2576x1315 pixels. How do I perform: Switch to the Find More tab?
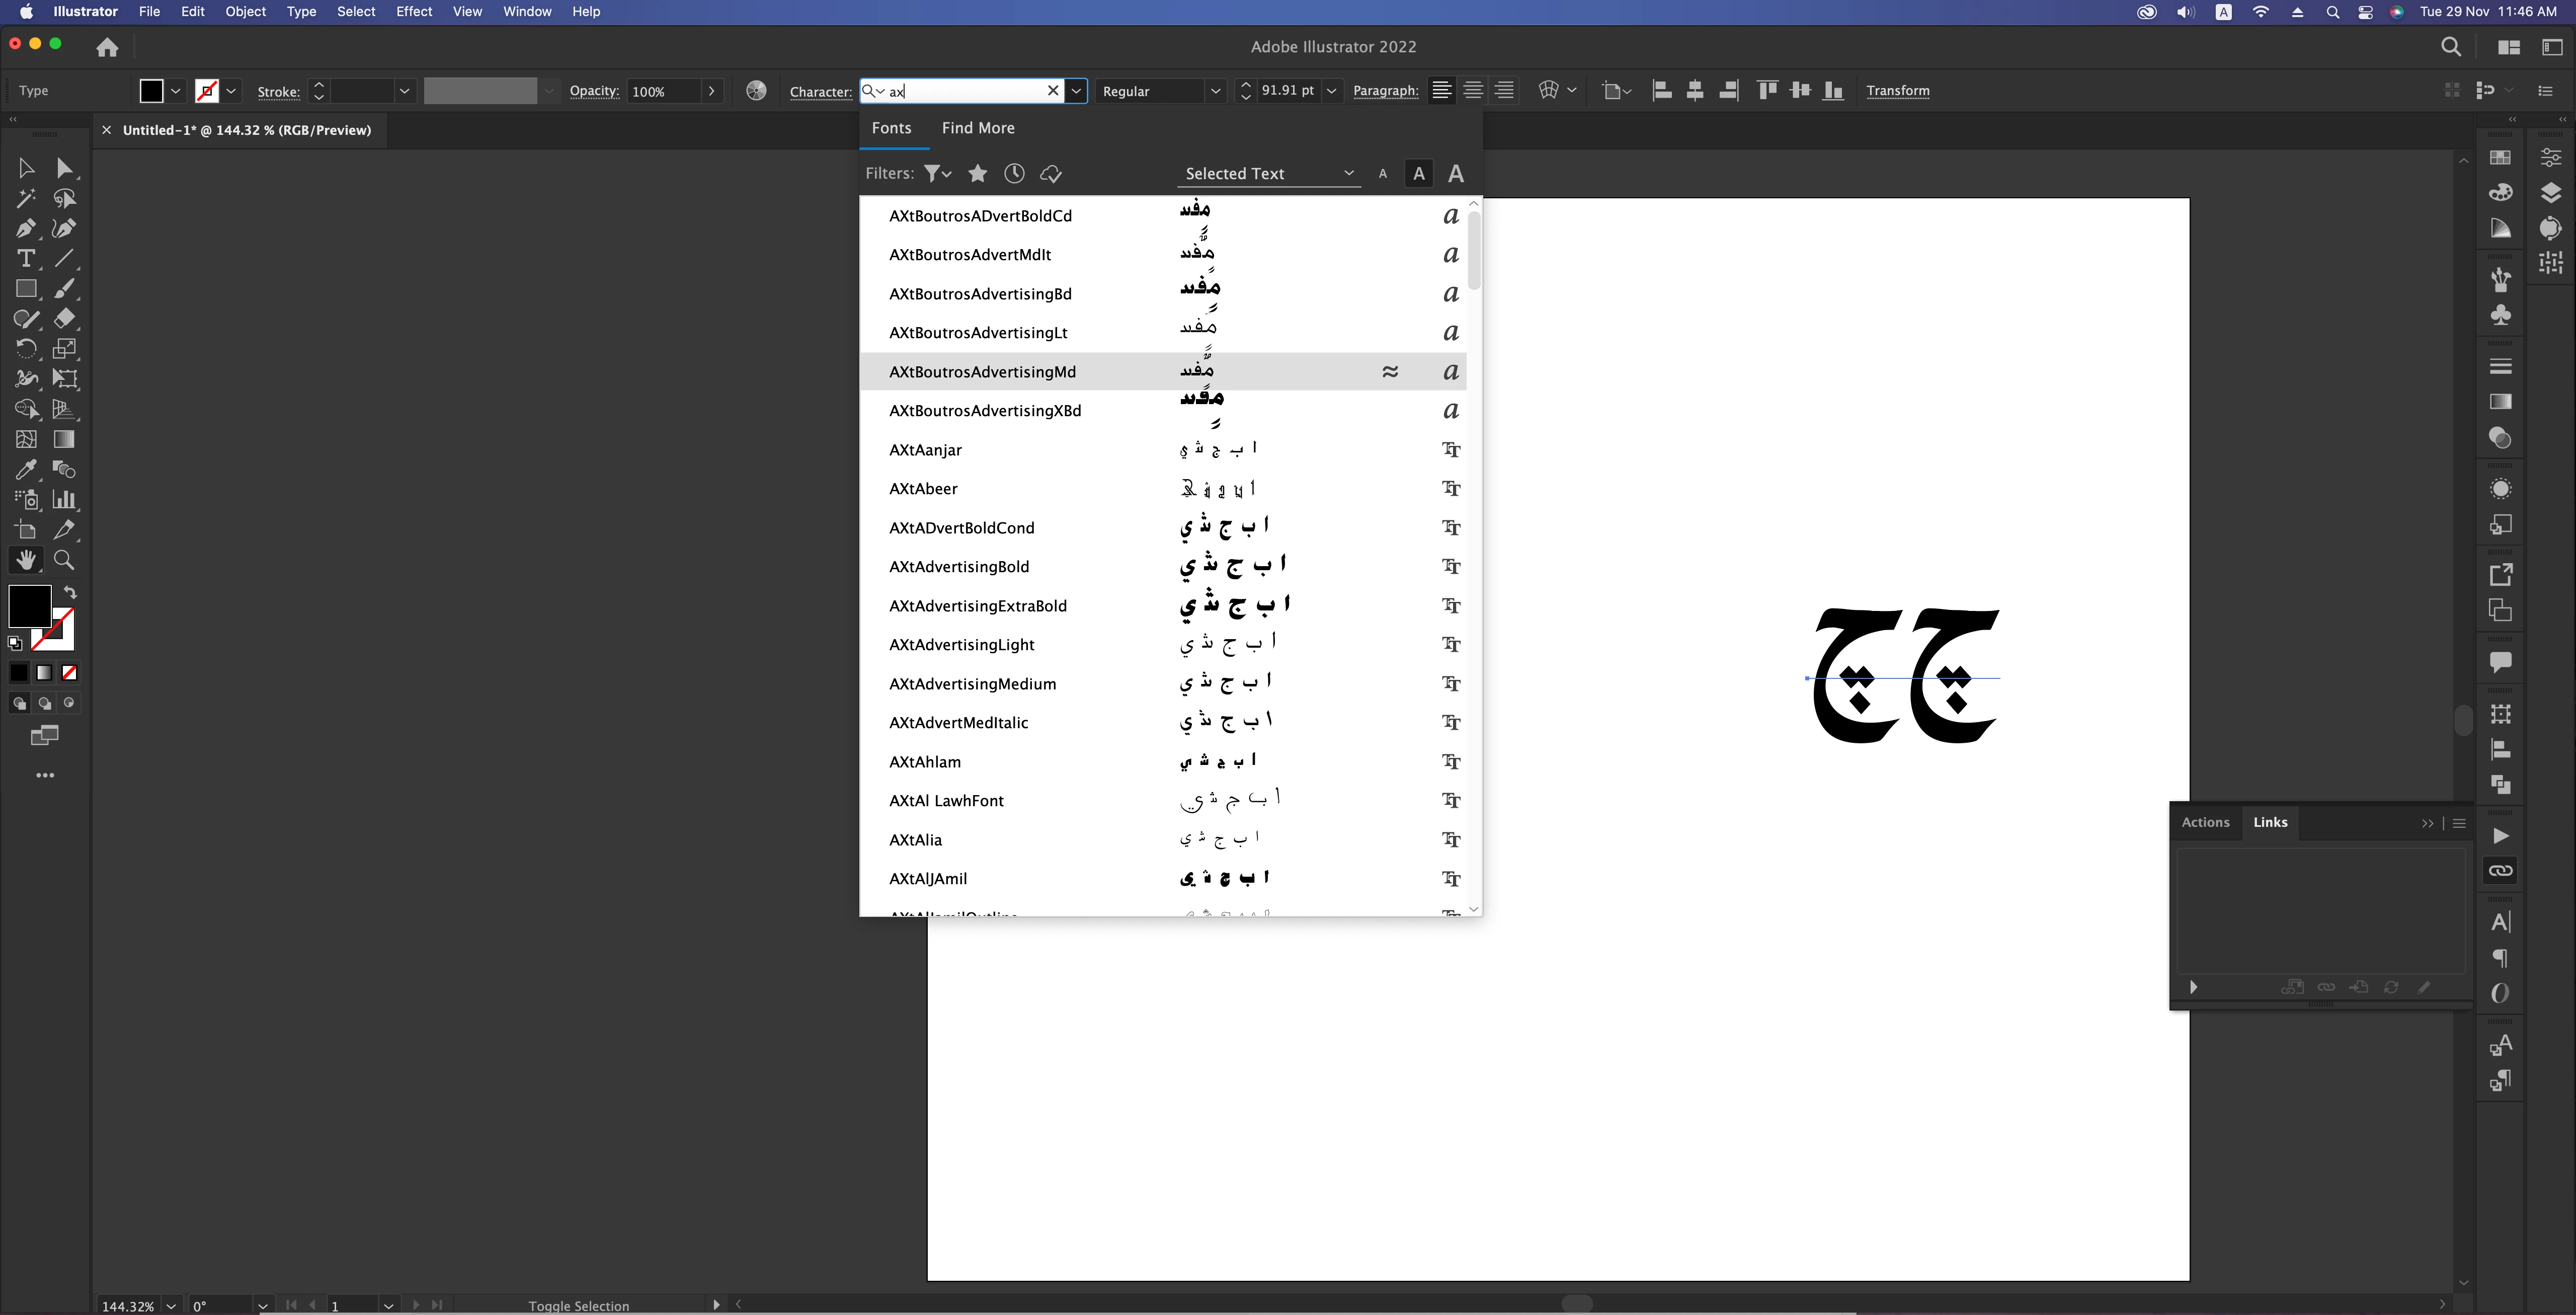point(977,128)
